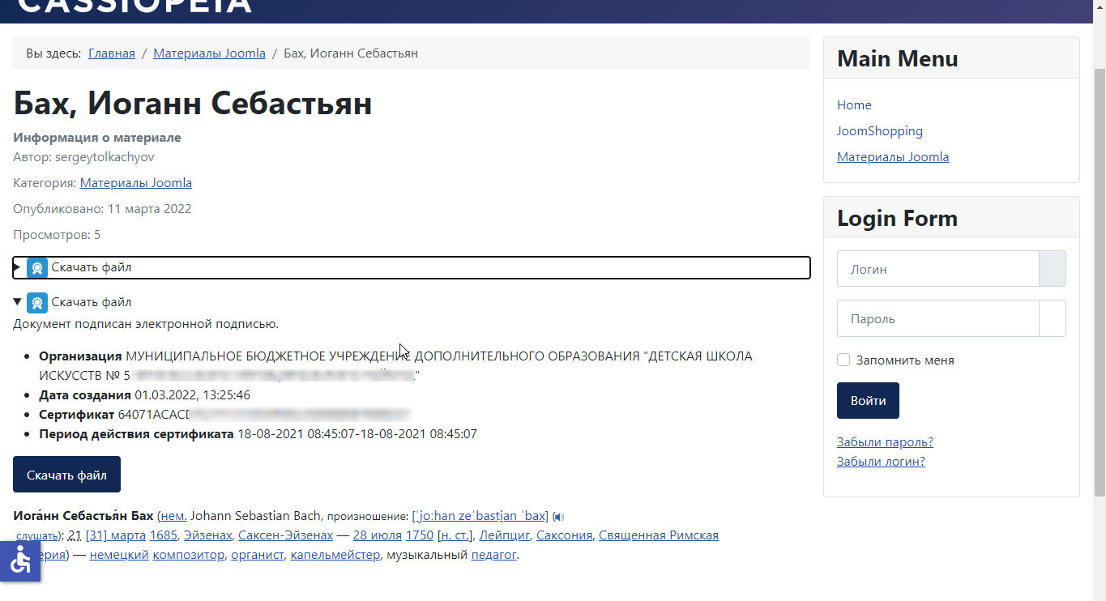Click certificate icon in expanded Скачать файл row
1106x601 pixels.
pyautogui.click(x=37, y=303)
